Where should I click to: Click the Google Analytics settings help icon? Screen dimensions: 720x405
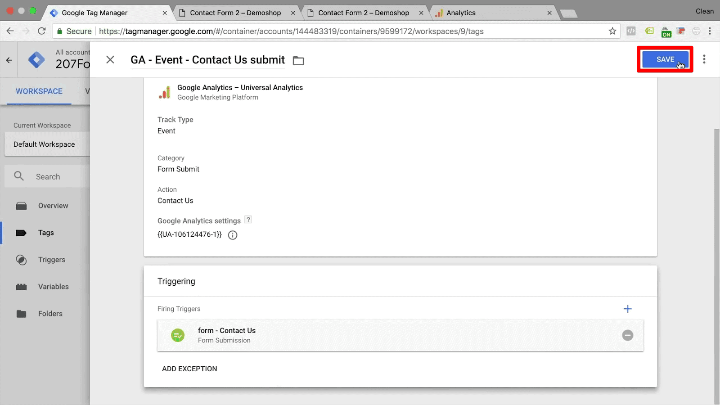(x=248, y=220)
